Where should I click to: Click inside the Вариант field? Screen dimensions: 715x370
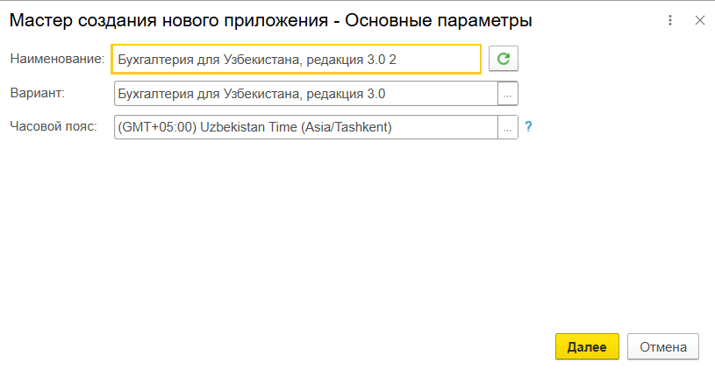(x=304, y=93)
